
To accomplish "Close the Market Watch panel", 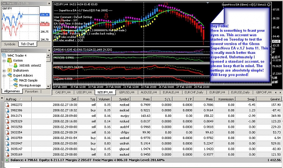I will coord(49,4).
